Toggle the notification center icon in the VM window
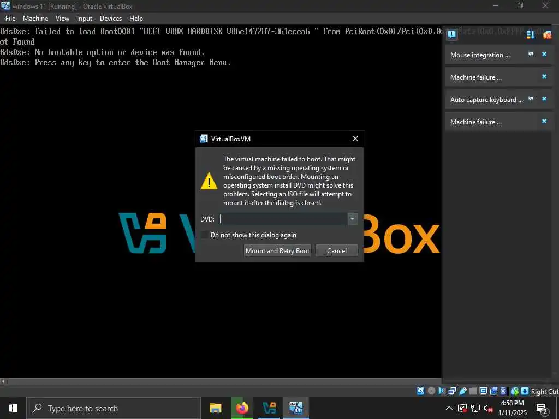 click(451, 34)
